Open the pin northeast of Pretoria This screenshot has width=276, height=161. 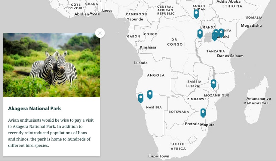[x=203, y=113]
